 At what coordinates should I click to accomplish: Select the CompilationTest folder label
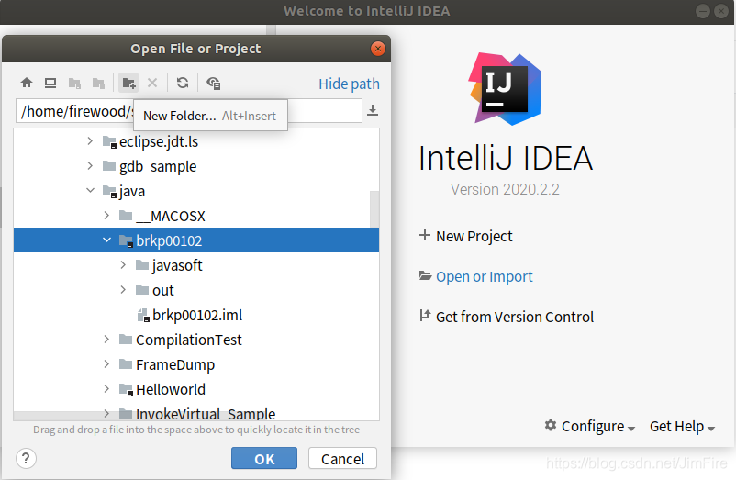(x=189, y=340)
